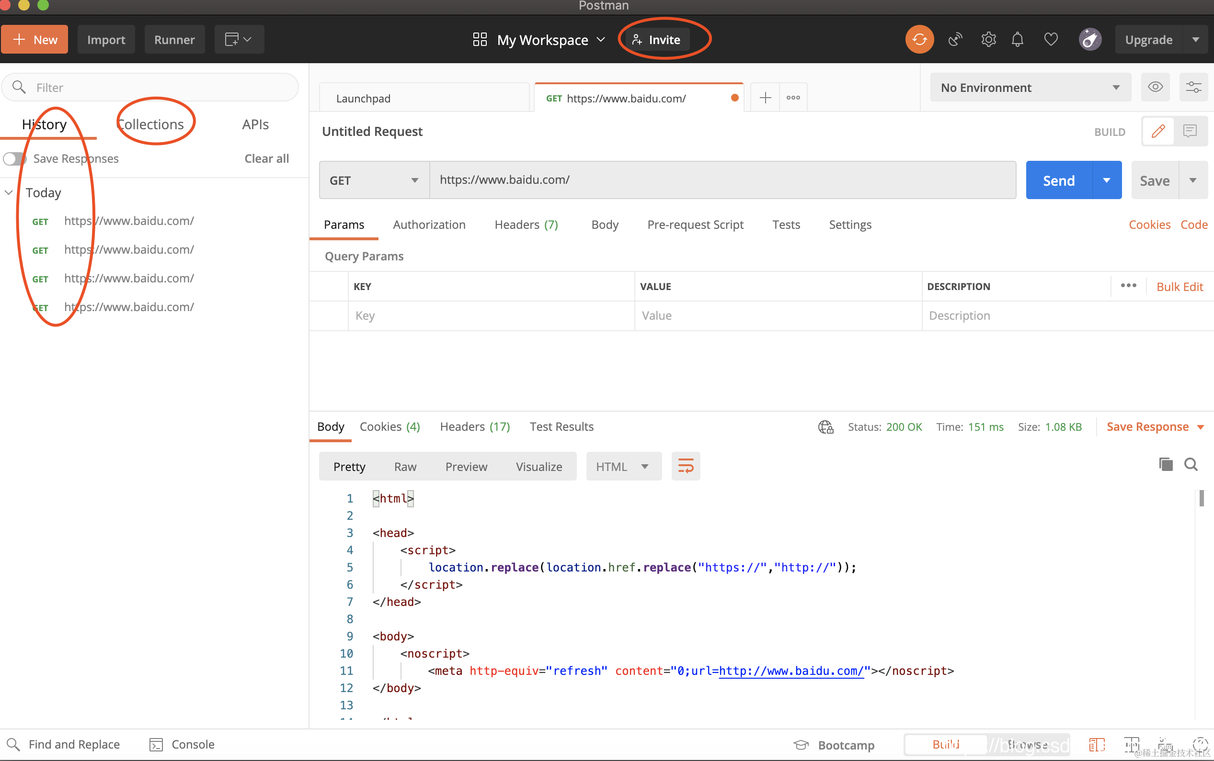Image resolution: width=1214 pixels, height=761 pixels.
Task: Expand the No Environment dropdown
Action: tap(1030, 88)
